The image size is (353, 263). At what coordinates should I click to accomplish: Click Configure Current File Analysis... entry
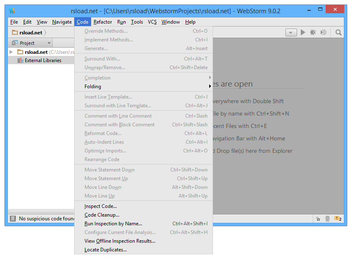pos(143,232)
